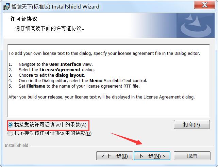Go back with the 上一步(B) button
Screen dimensions: 218x167
[x=114, y=156]
